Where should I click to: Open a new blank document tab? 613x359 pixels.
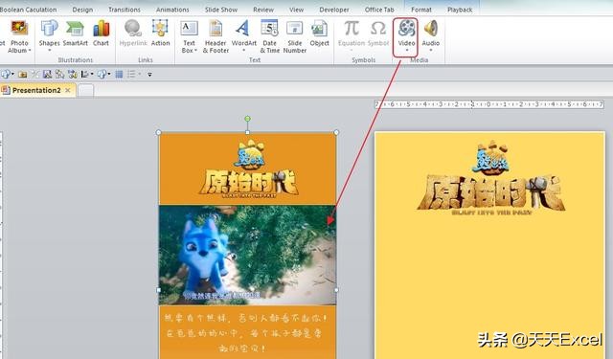tap(85, 91)
